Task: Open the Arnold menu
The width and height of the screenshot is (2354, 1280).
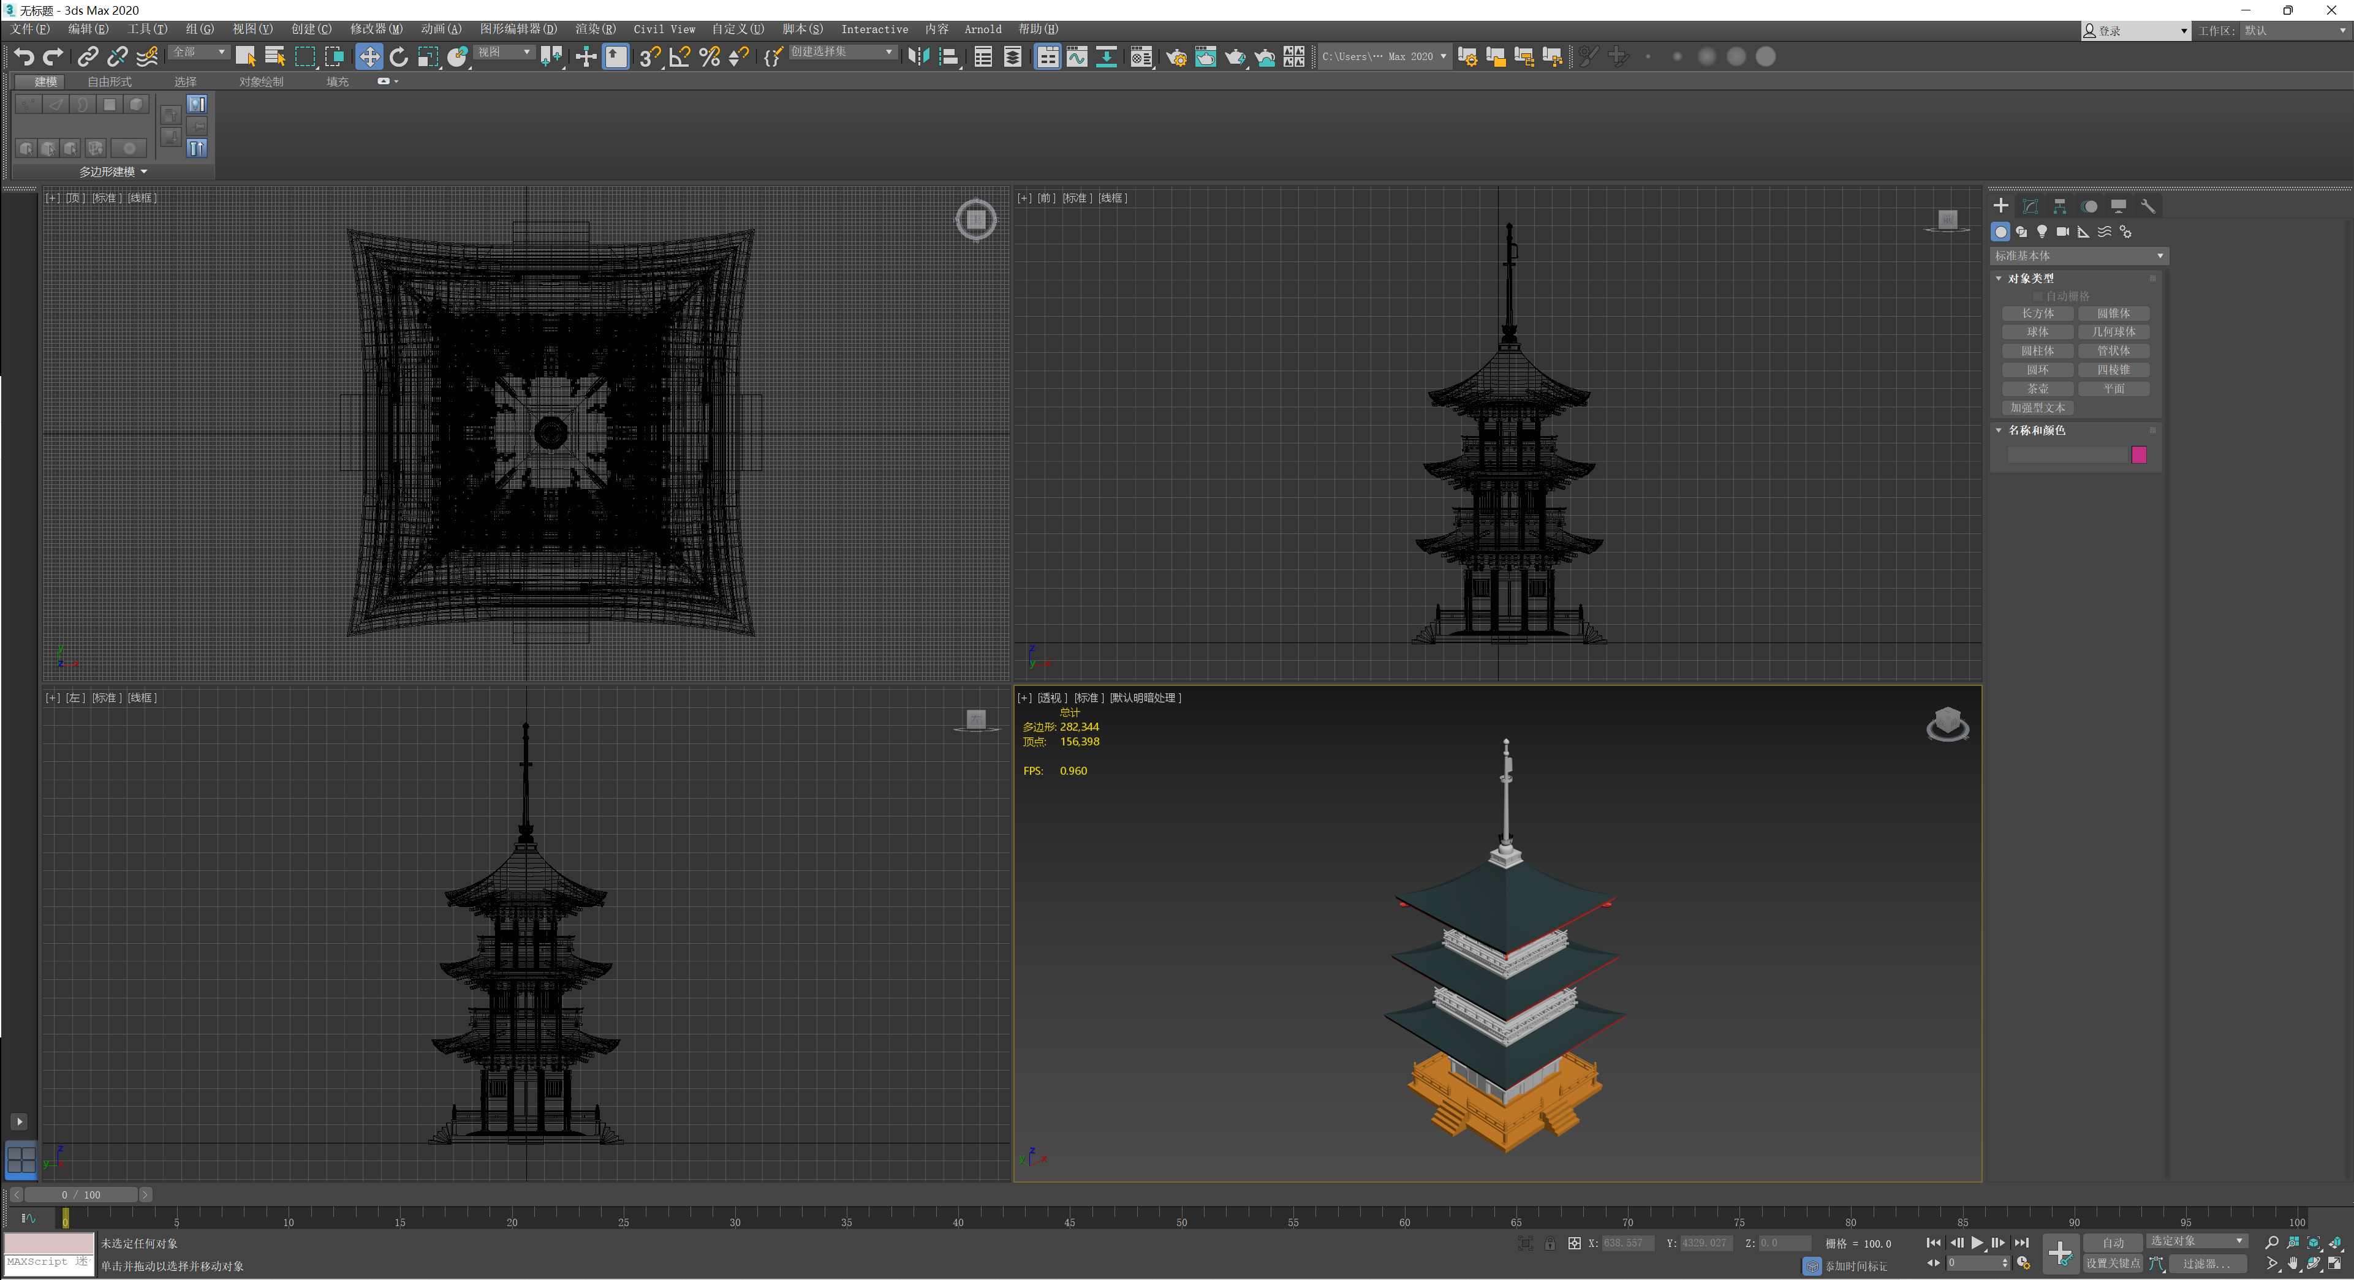Action: tap(982, 29)
